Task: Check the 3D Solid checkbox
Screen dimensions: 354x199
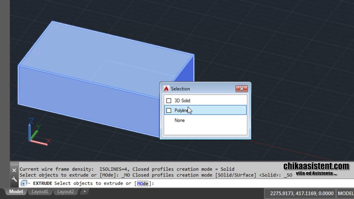Action: coord(169,101)
